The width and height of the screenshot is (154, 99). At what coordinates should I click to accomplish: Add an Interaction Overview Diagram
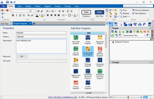click(x=100, y=74)
